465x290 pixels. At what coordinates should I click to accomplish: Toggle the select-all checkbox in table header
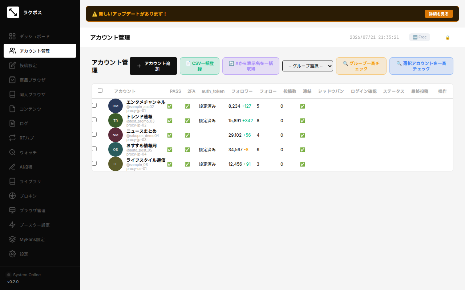tap(100, 91)
